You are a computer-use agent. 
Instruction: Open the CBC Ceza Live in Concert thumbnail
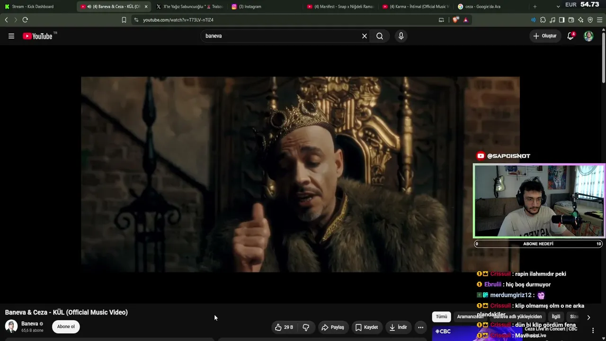pyautogui.click(x=477, y=333)
